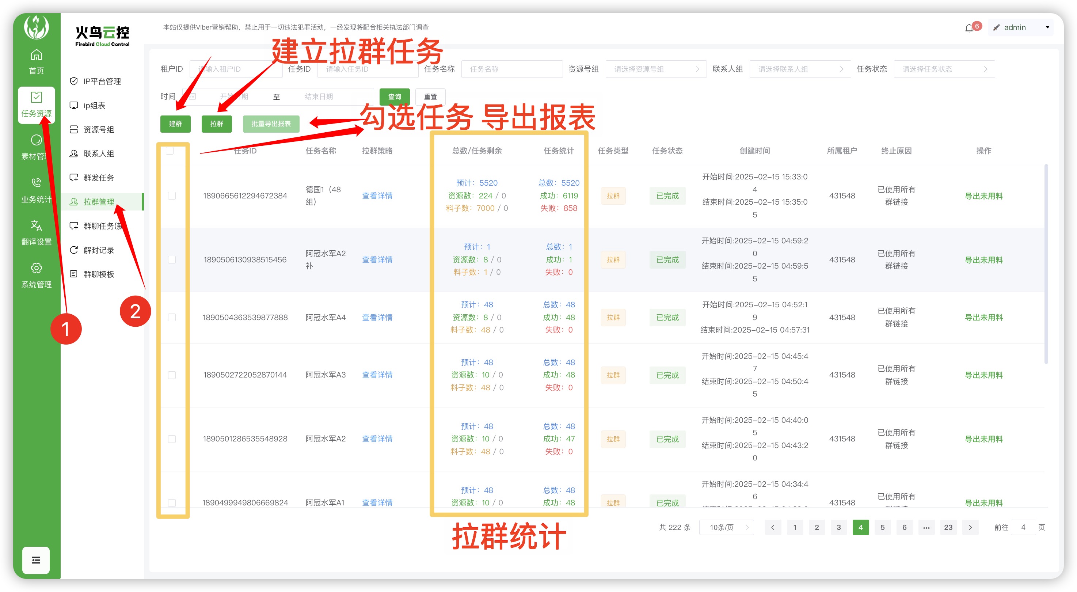Screen dimensions: 1077x592
Task: Collapse the sidebar with the hamburger icon
Action: click(x=36, y=560)
